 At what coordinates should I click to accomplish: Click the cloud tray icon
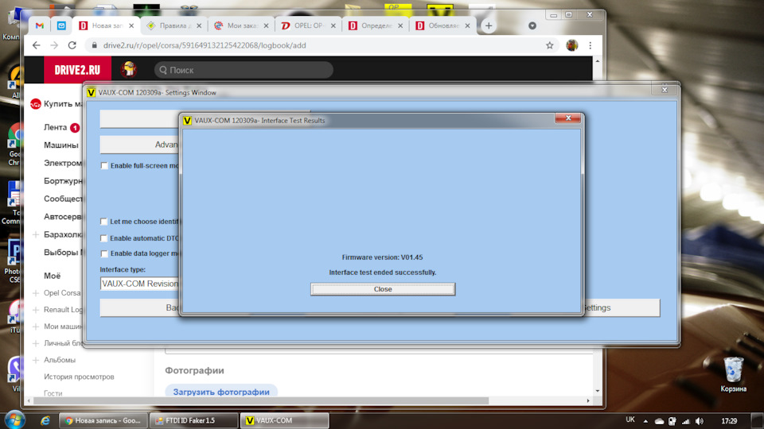[659, 421]
